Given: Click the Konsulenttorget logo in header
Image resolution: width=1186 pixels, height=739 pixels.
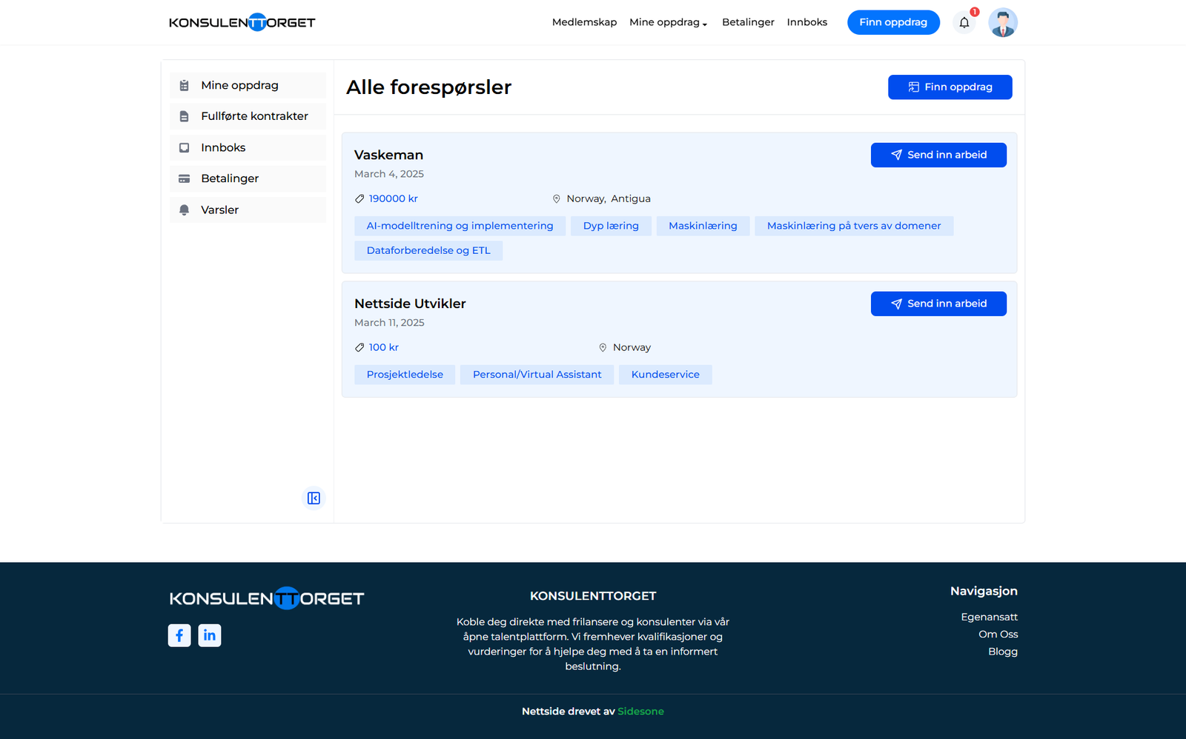Looking at the screenshot, I should tap(242, 22).
